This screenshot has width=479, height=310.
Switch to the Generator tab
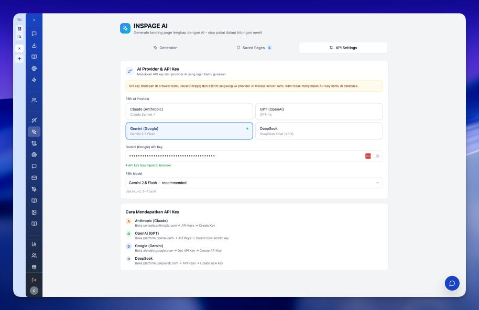[165, 48]
